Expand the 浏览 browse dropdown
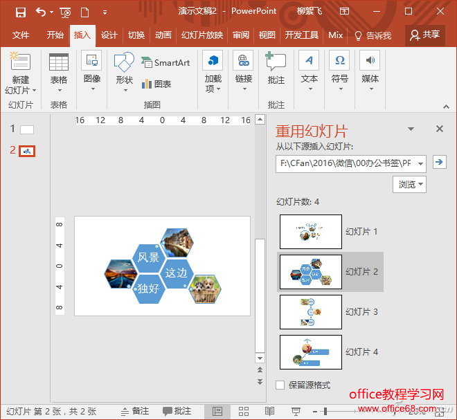 (x=409, y=184)
